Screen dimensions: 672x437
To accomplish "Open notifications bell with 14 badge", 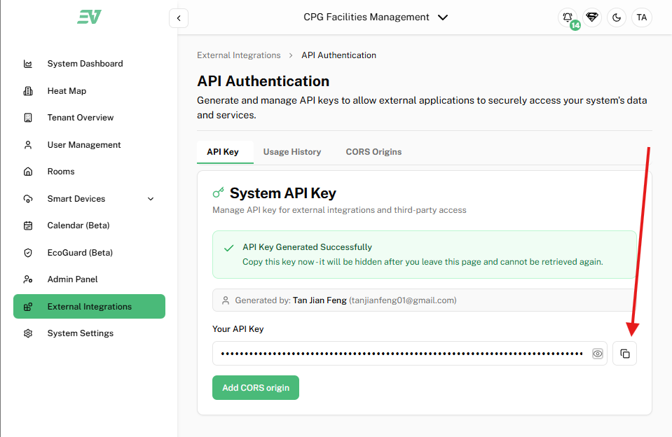I will 568,18.
